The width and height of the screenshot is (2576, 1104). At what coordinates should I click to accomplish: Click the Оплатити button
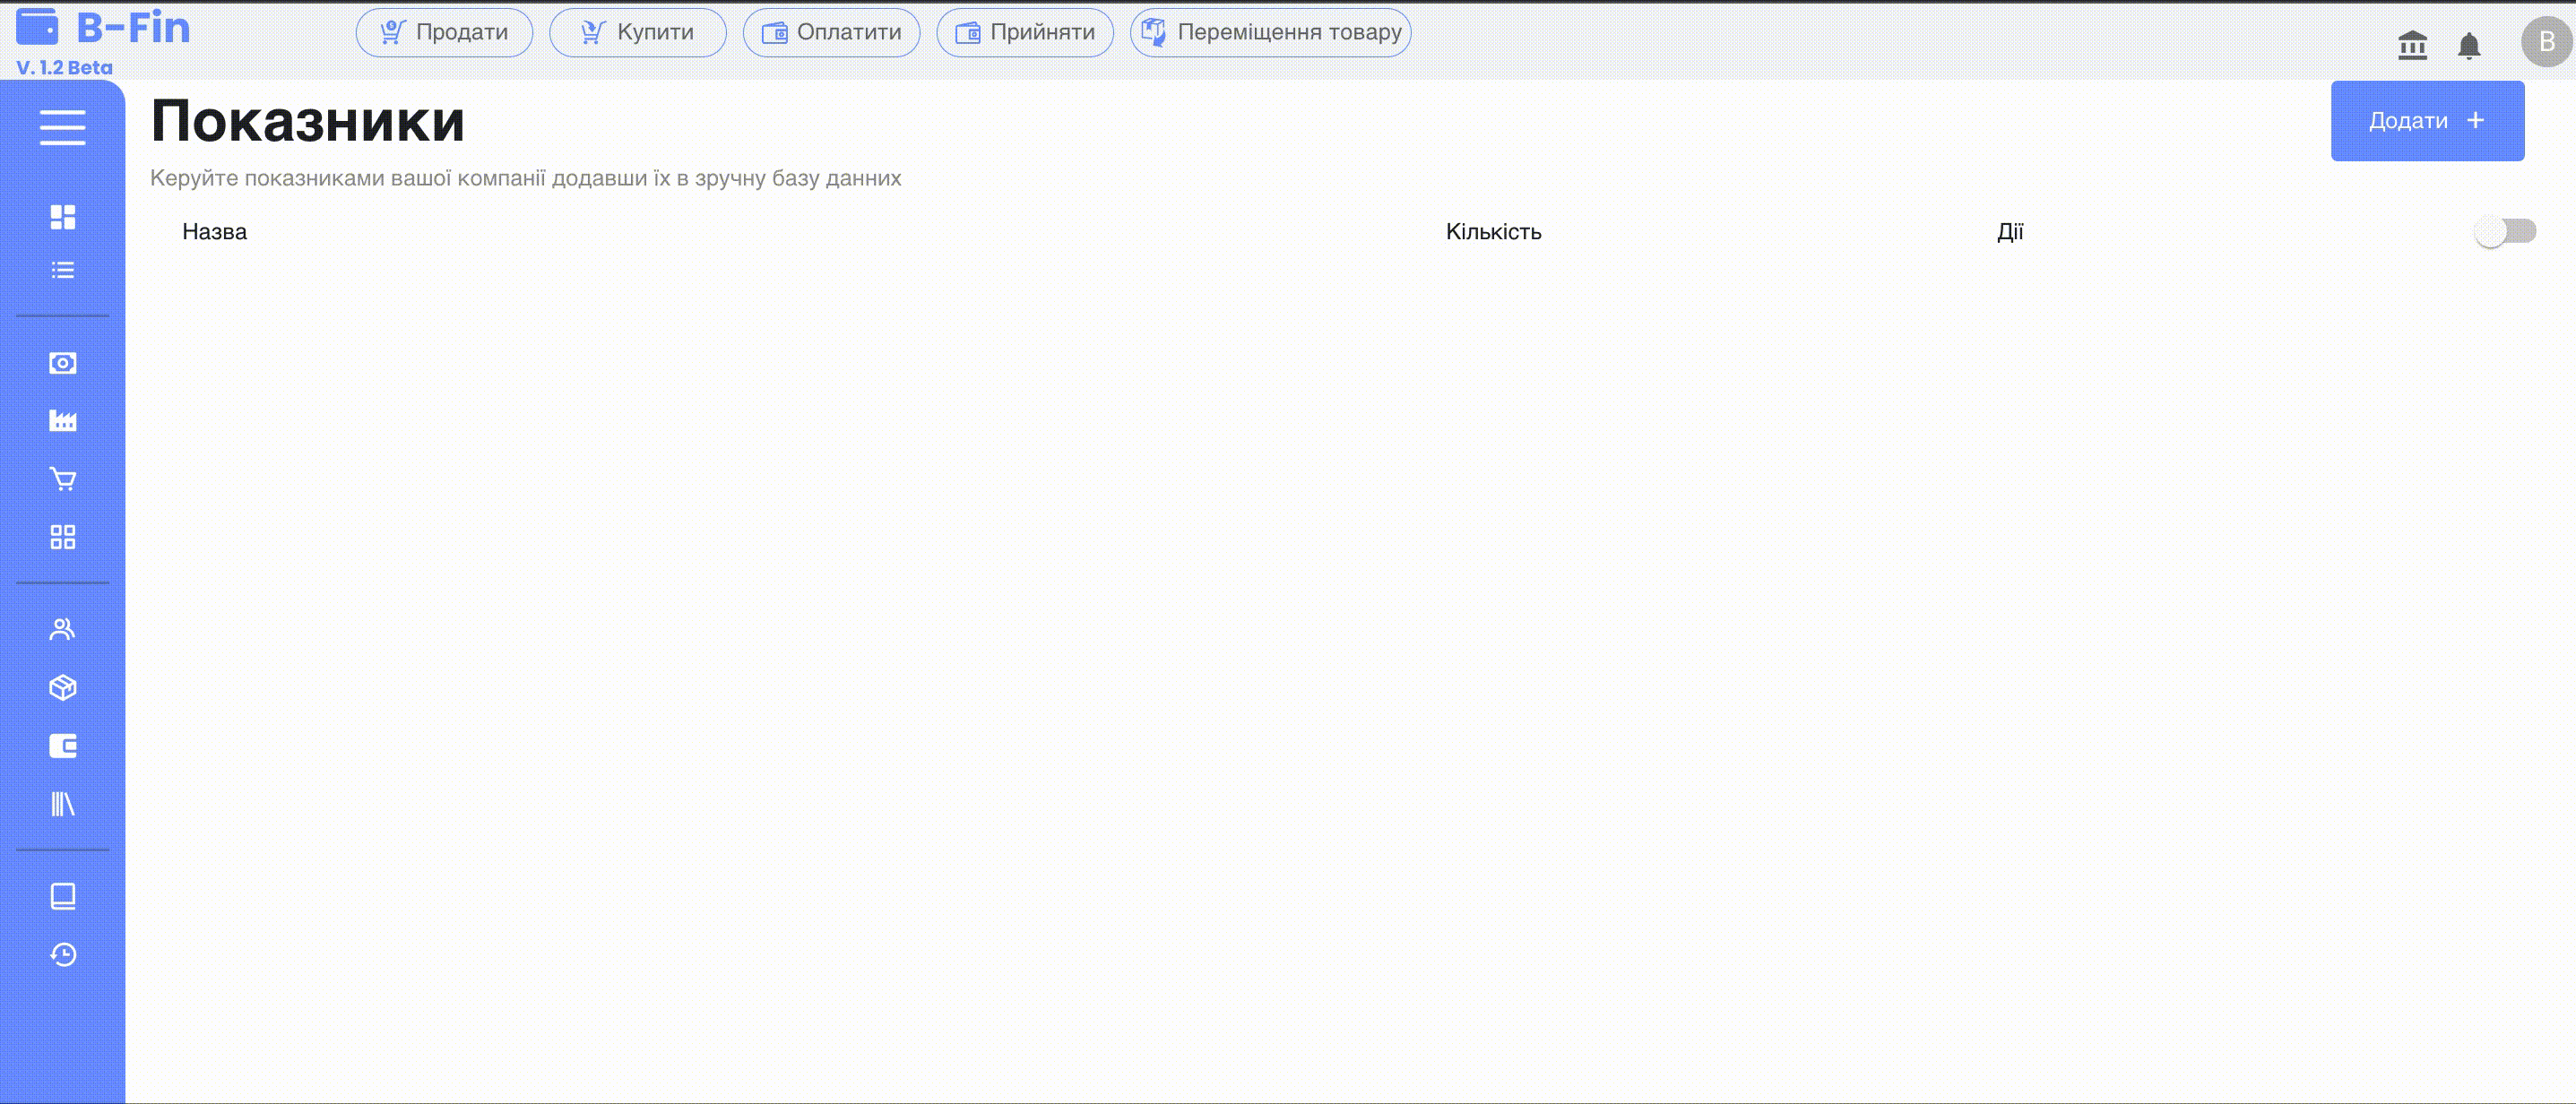click(x=831, y=32)
